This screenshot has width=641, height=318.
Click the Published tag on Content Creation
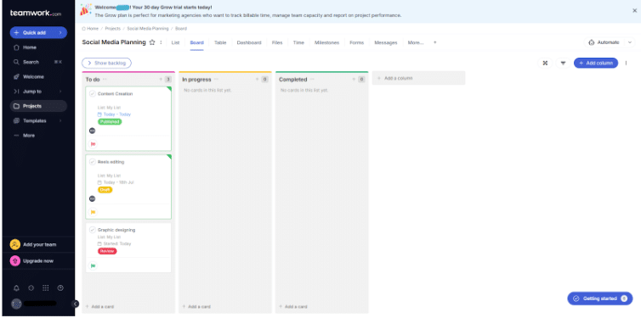110,121
